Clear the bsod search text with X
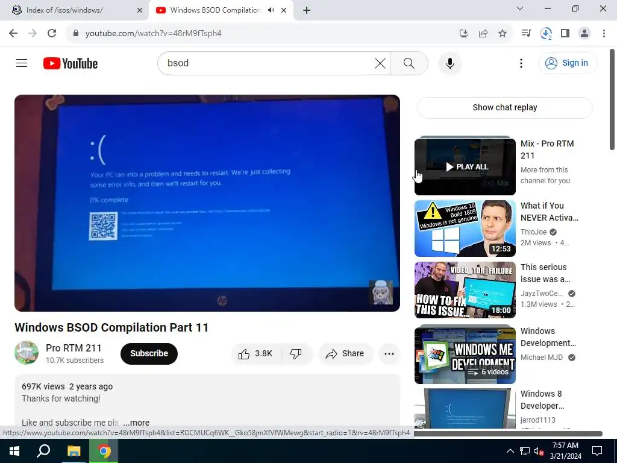 380,63
